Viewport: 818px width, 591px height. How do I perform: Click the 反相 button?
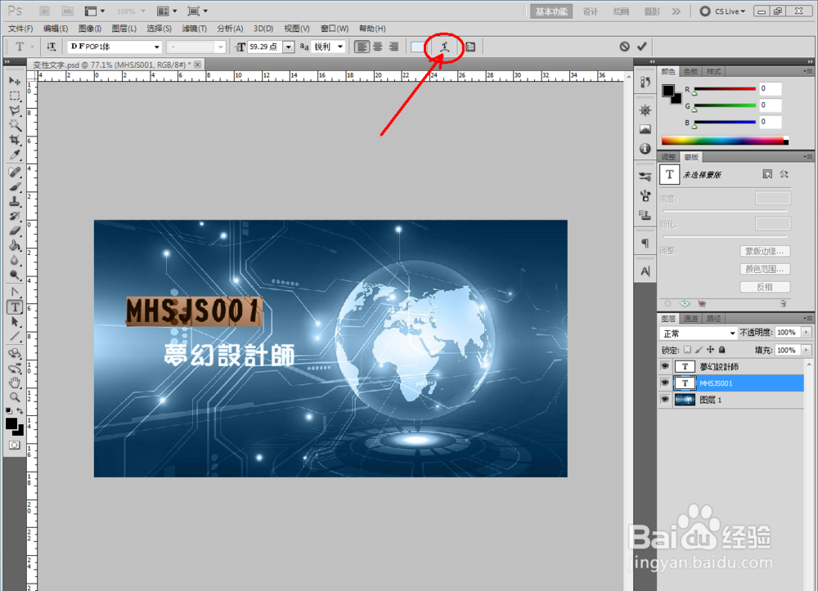[765, 287]
